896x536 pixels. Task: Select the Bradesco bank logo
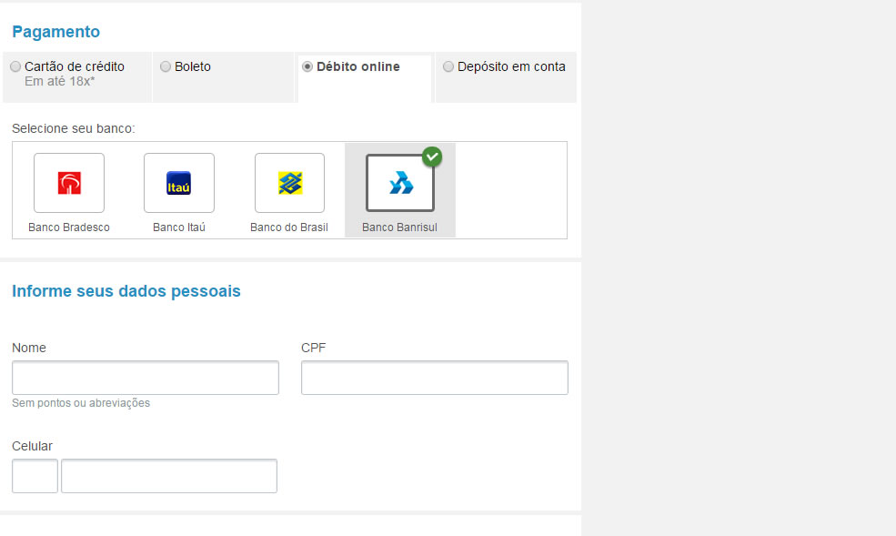[69, 183]
